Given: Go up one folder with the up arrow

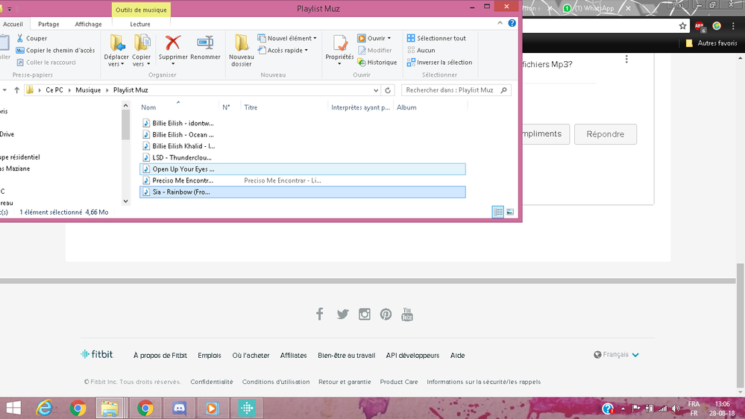Looking at the screenshot, I should tap(16, 89).
